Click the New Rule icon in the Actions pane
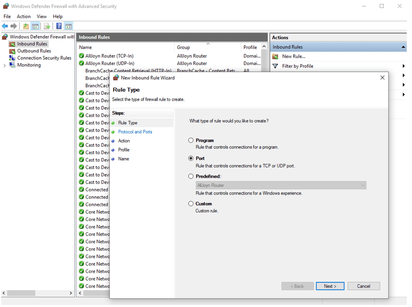The width and height of the screenshot is (412, 307). point(275,56)
